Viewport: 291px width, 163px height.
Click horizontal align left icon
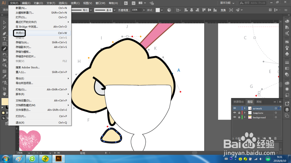pyautogui.click(x=186, y=10)
